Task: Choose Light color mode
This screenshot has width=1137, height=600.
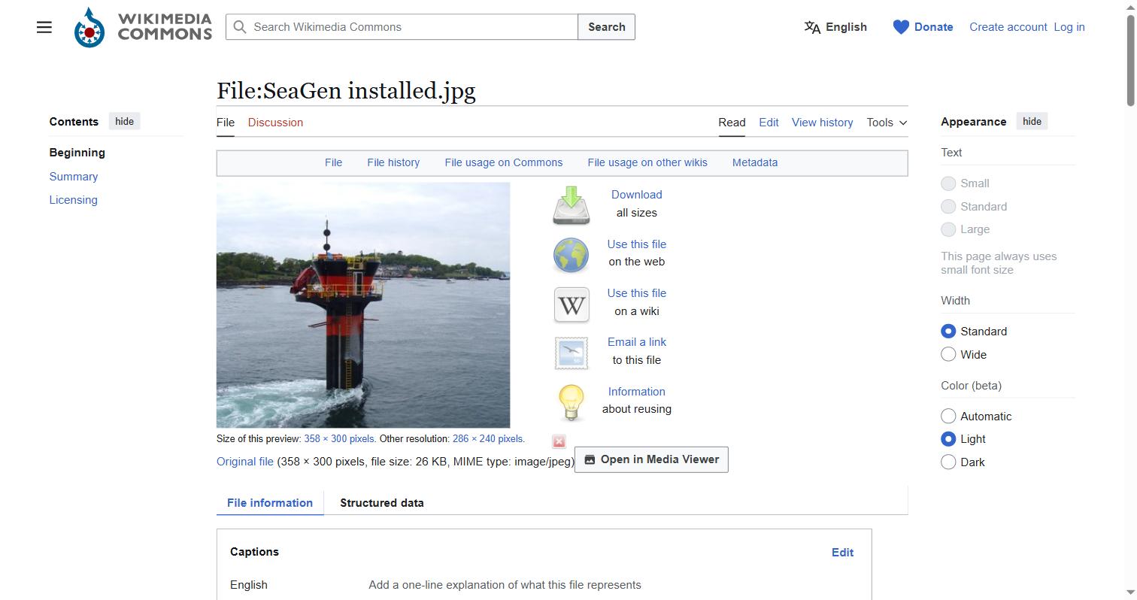Action: (948, 439)
